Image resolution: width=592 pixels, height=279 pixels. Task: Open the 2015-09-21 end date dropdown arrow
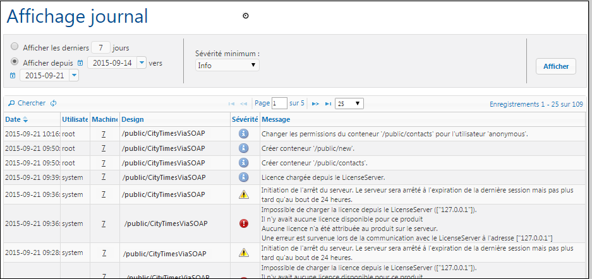(x=74, y=75)
